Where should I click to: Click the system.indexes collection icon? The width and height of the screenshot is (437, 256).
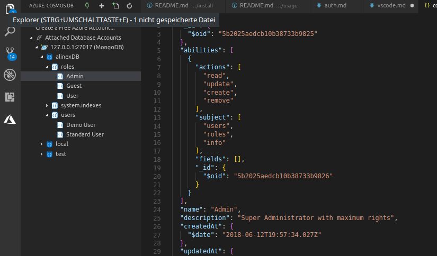point(55,105)
